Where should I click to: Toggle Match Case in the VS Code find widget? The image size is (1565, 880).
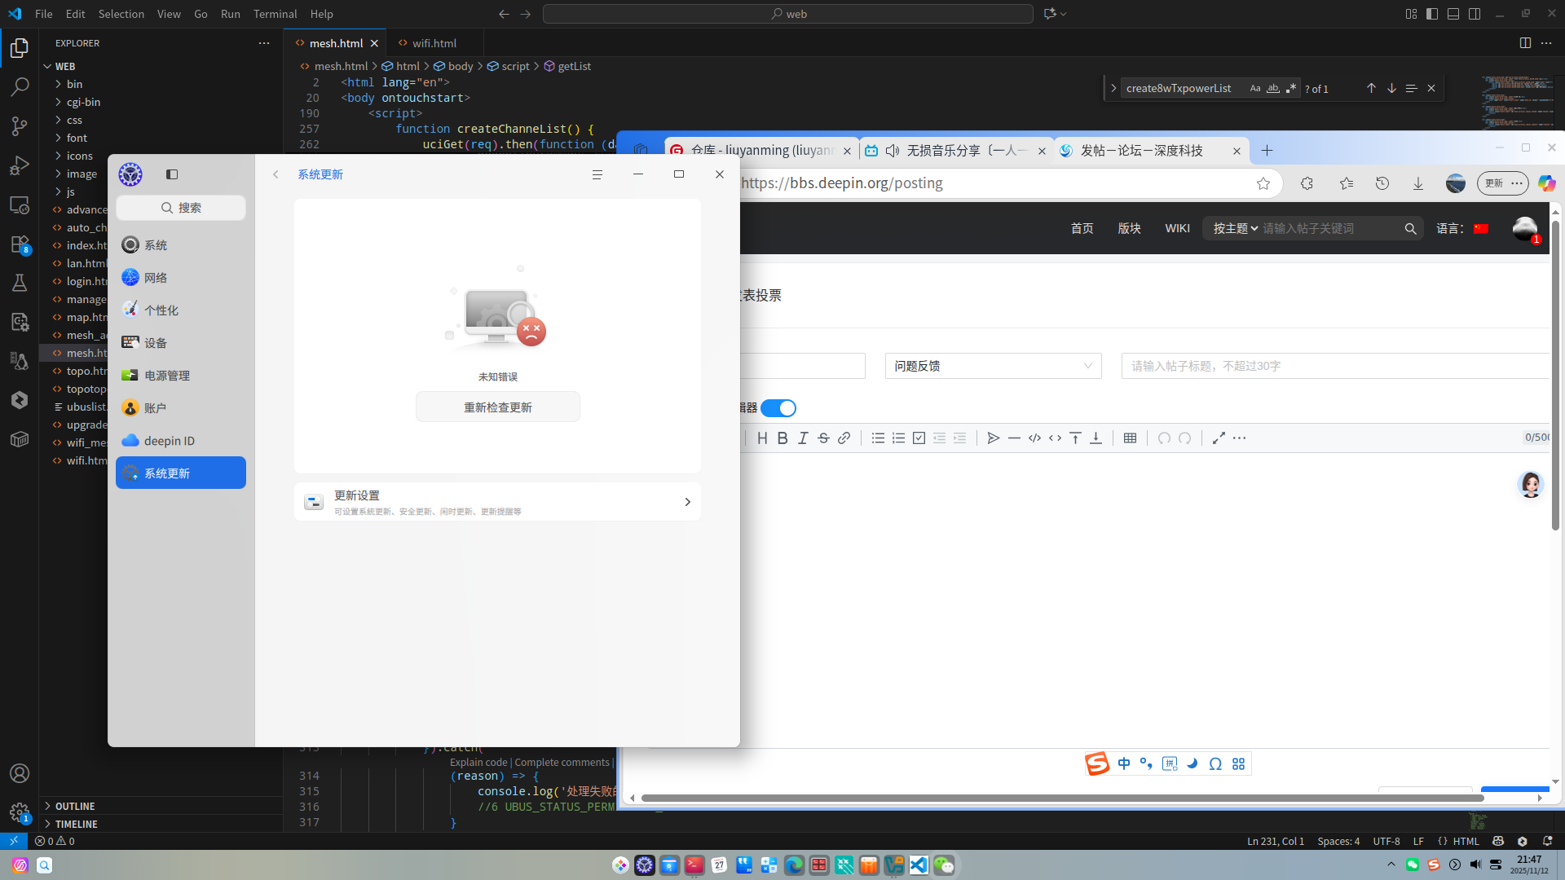[1255, 88]
